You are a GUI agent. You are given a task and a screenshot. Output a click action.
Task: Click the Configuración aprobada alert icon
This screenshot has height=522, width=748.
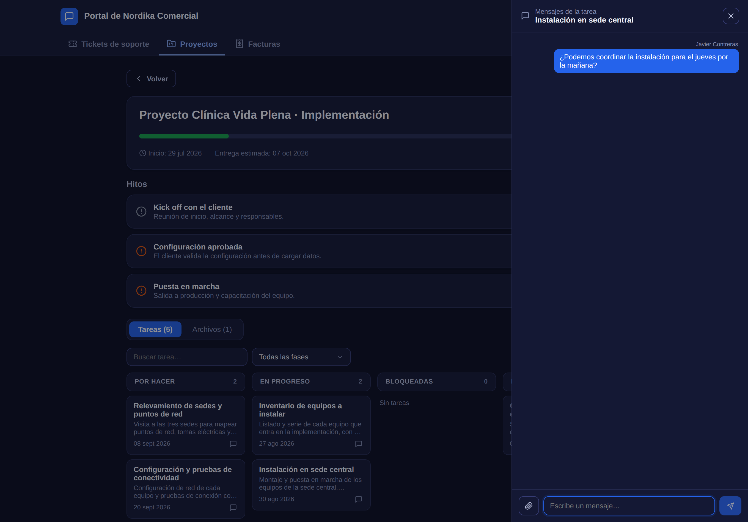141,251
